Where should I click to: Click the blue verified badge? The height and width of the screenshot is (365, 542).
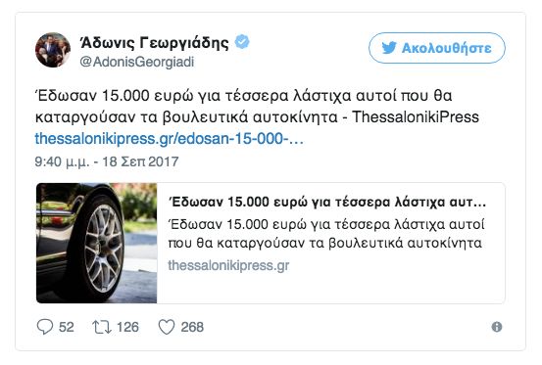(242, 42)
